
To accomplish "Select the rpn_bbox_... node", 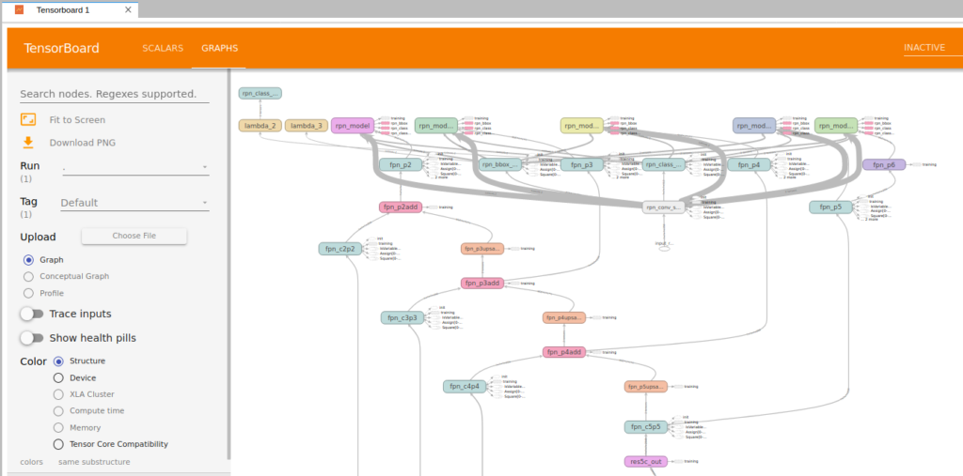I will click(x=500, y=164).
